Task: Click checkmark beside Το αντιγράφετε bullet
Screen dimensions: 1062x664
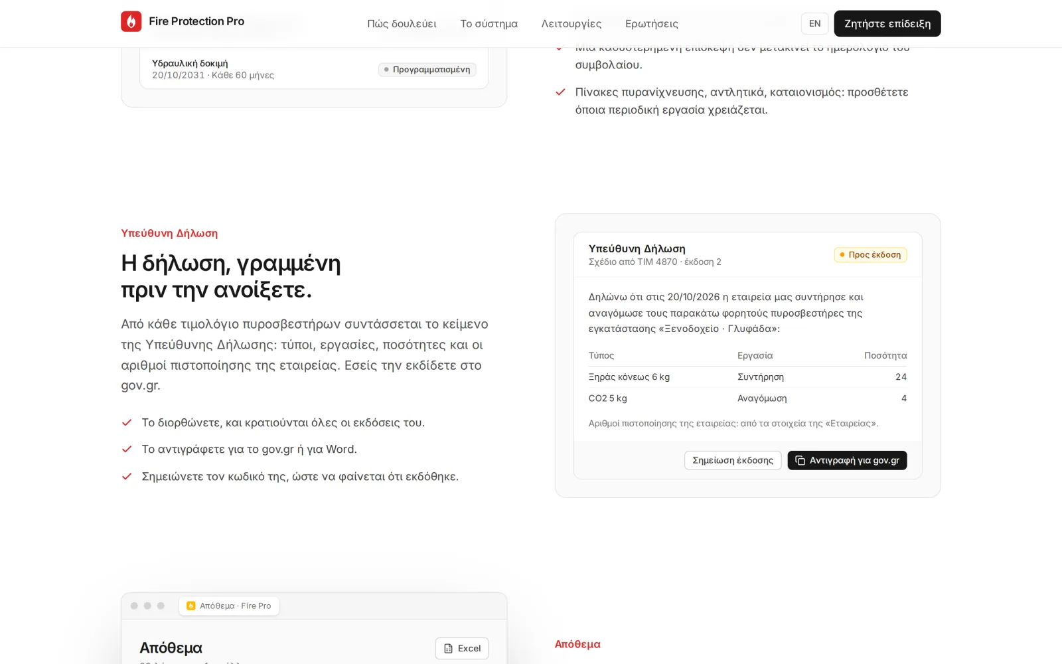Action: (x=127, y=449)
